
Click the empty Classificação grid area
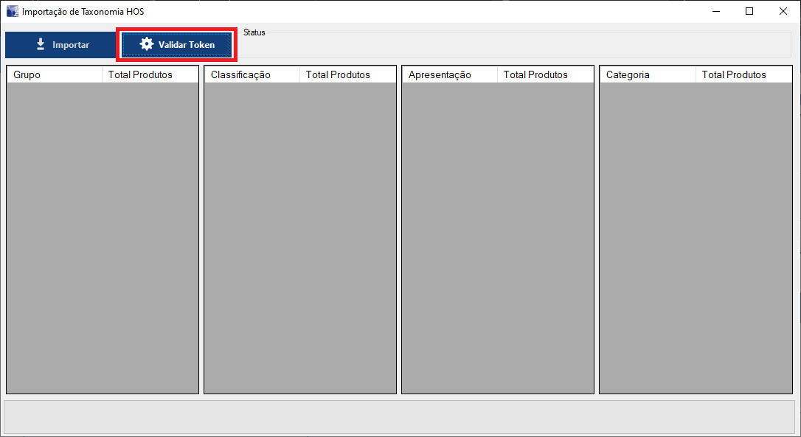click(x=300, y=237)
